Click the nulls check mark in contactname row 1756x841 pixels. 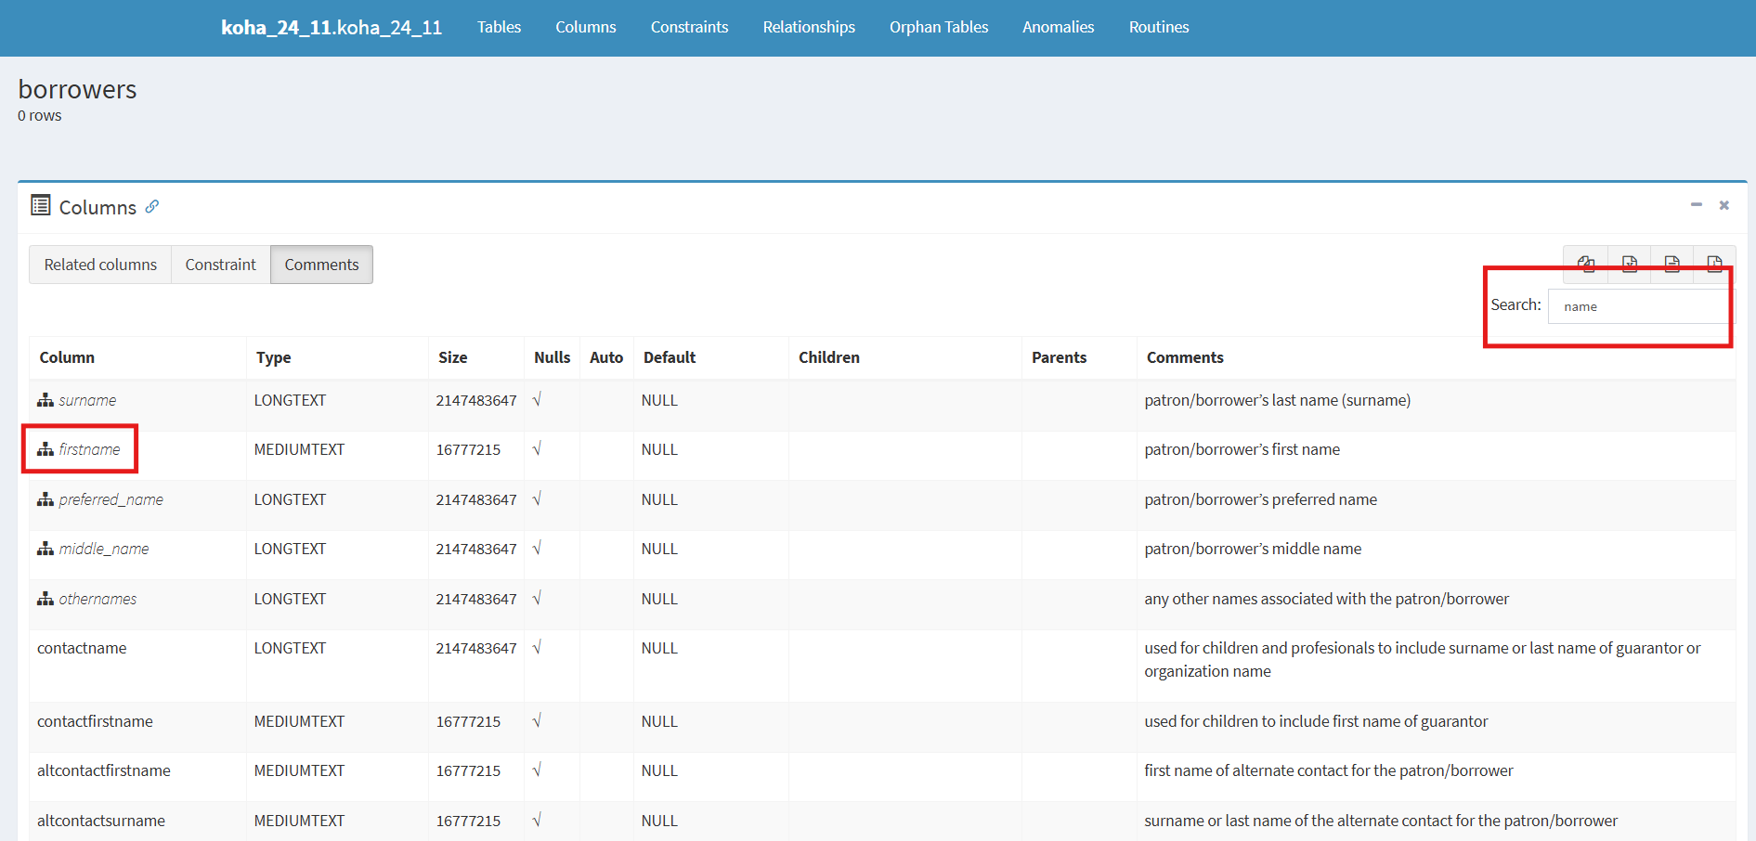click(537, 647)
